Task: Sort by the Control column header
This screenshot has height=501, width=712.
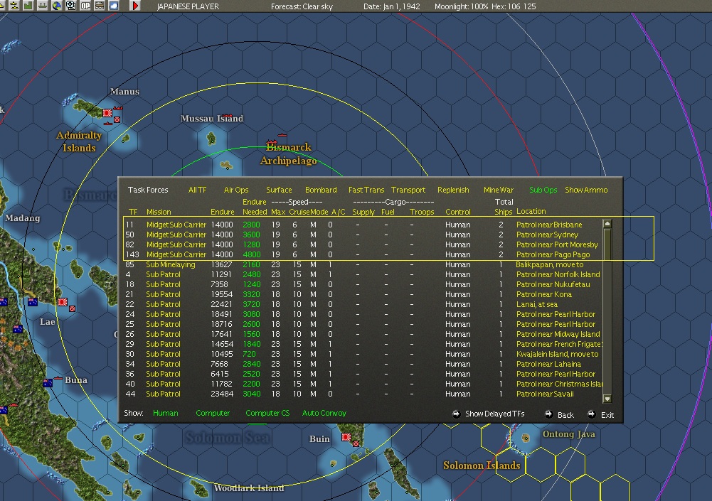Action: click(458, 212)
